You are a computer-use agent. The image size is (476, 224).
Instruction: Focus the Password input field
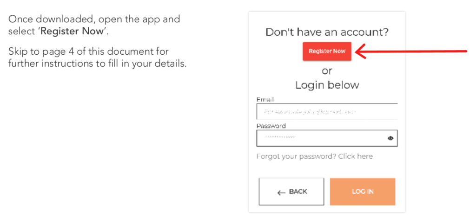[x=327, y=138]
